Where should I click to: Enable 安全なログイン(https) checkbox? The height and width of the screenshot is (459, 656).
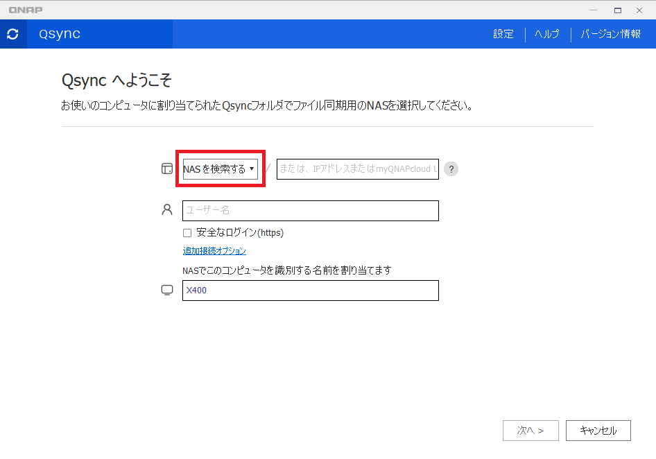pos(187,233)
